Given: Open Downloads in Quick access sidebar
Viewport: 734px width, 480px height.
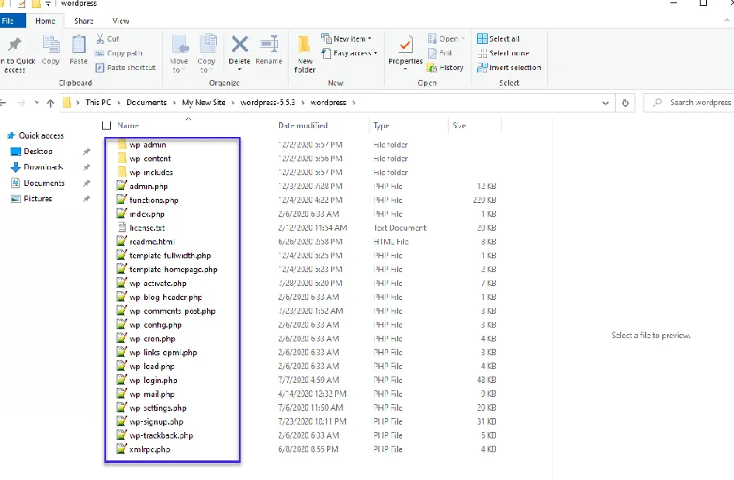Looking at the screenshot, I should point(43,167).
